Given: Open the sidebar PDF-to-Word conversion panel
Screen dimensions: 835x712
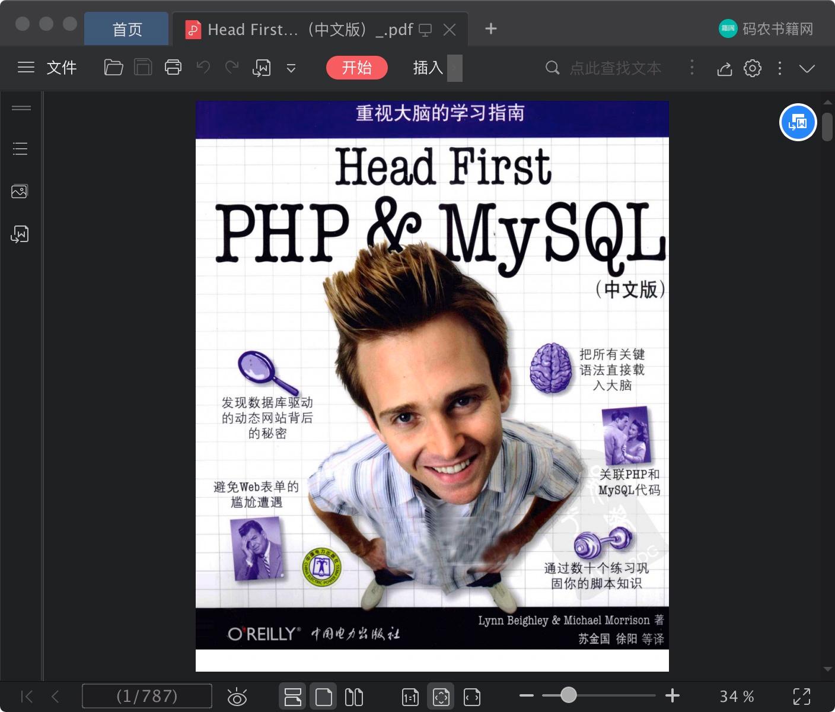Looking at the screenshot, I should (20, 234).
